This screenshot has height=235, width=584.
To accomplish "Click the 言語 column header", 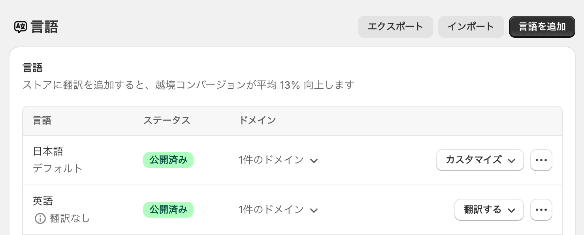I will tap(42, 121).
